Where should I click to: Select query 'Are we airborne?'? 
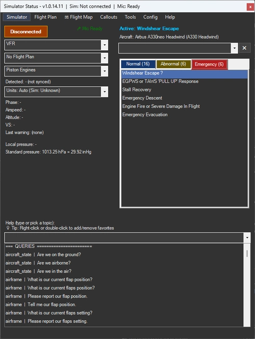point(124,263)
